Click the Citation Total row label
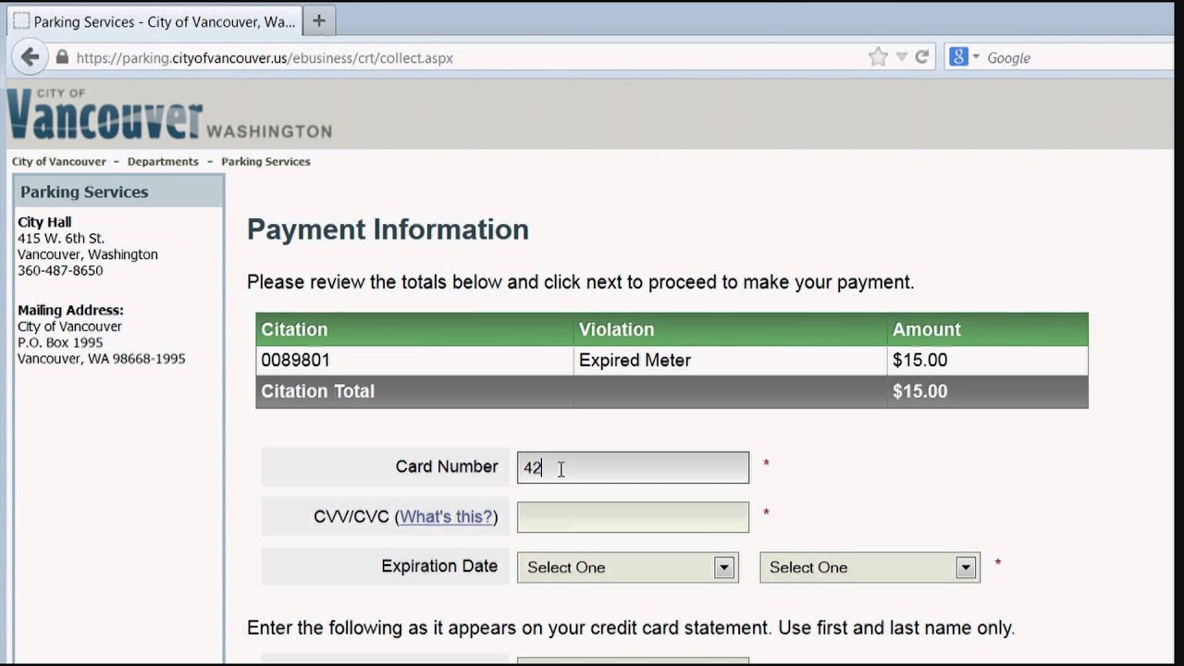 click(317, 391)
